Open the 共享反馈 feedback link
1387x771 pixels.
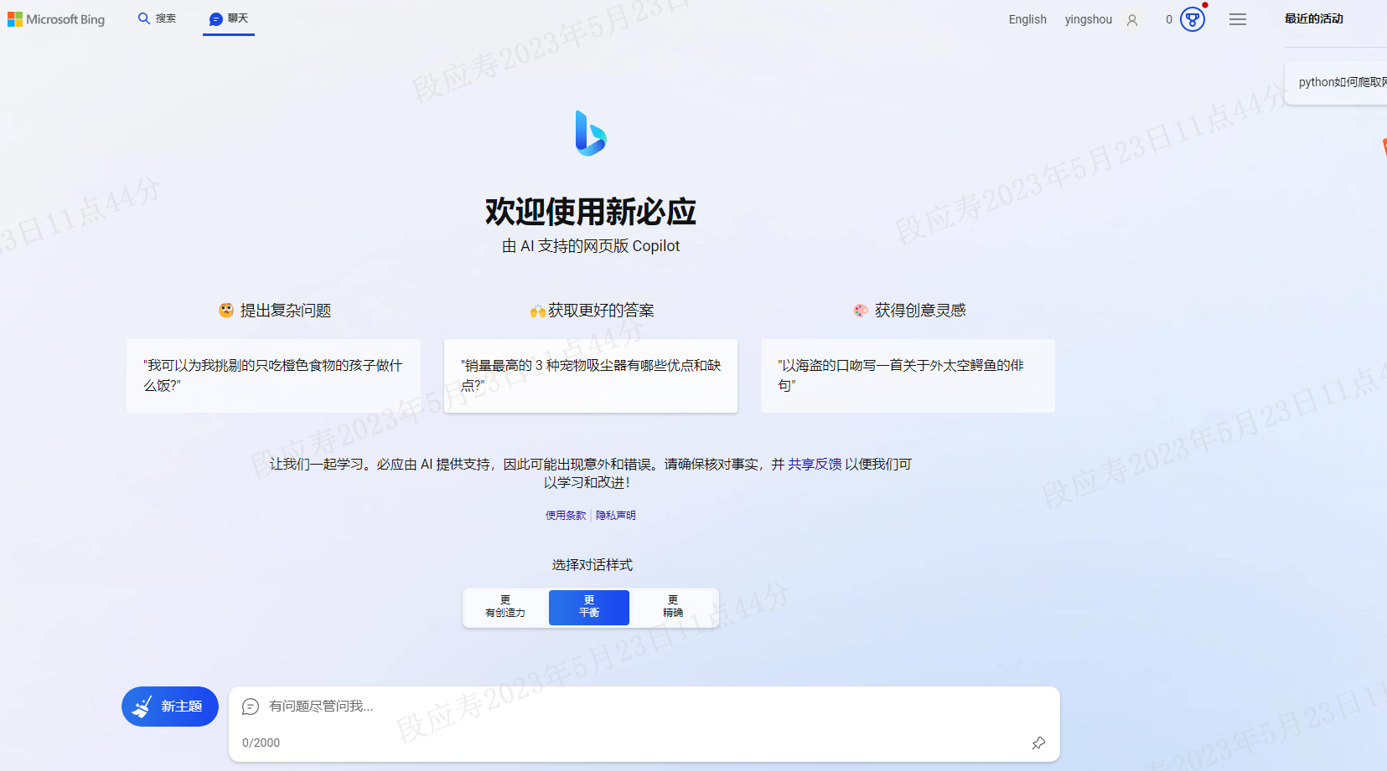coord(815,464)
